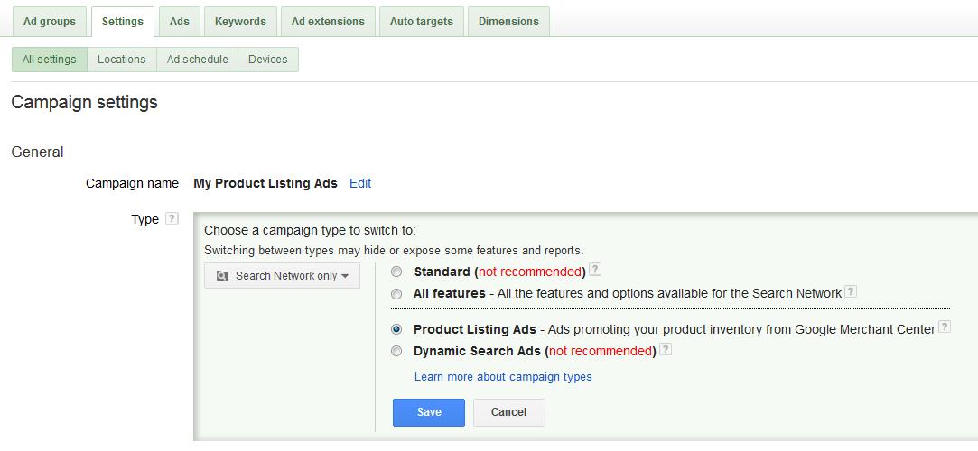Switch to the Ad groups tab

click(50, 22)
